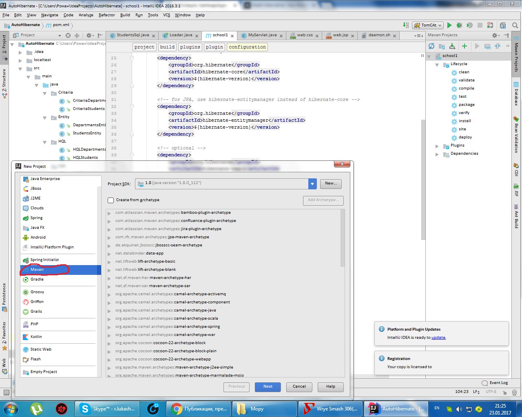Click the Debug bug icon in the main toolbar
Viewport: 522px width, 417px height.
click(460, 25)
